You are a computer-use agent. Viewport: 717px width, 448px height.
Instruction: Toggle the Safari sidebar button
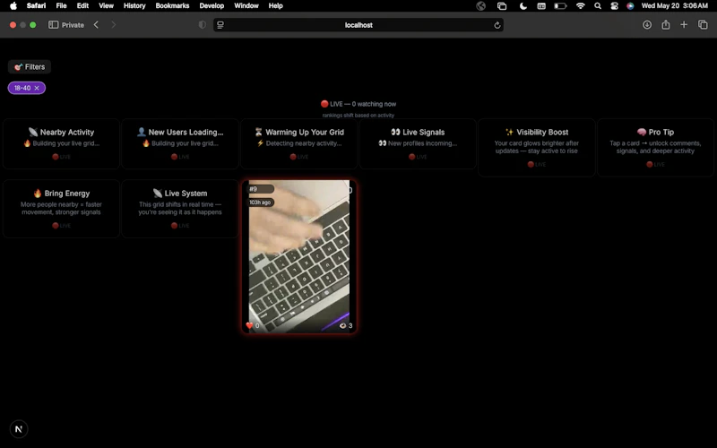[x=54, y=25]
